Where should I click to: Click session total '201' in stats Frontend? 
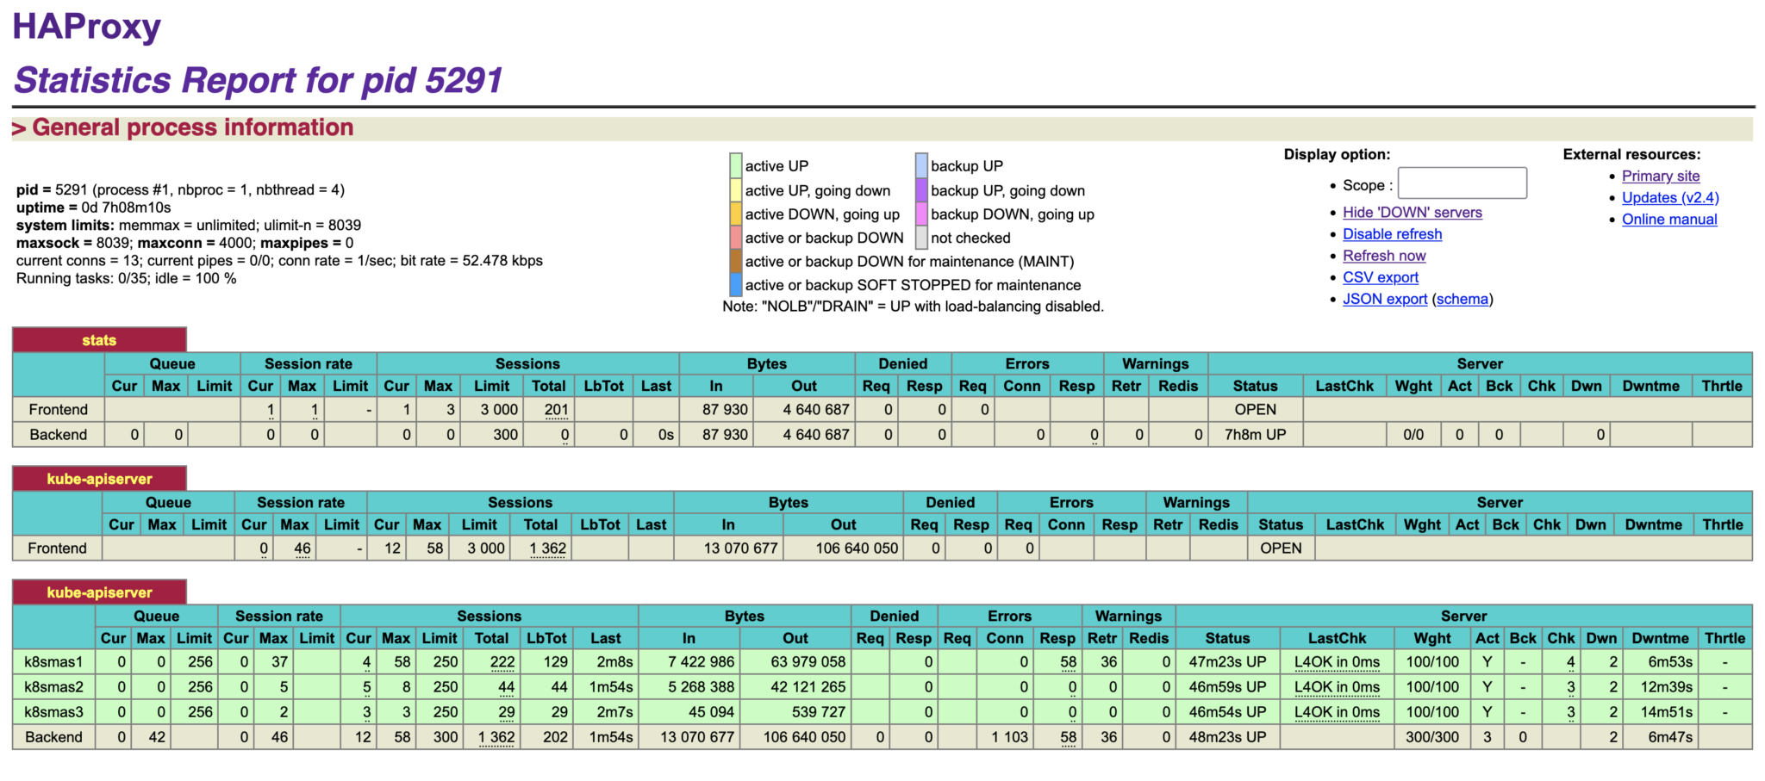click(x=556, y=410)
